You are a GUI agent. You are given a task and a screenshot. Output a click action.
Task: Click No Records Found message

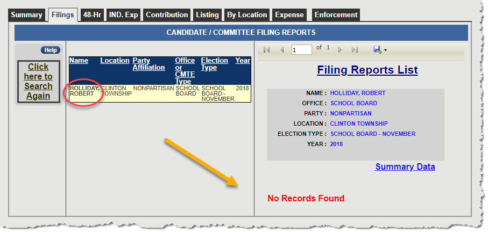pyautogui.click(x=306, y=199)
